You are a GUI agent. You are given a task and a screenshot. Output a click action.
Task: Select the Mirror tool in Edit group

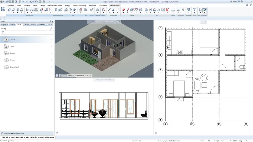pos(159,10)
